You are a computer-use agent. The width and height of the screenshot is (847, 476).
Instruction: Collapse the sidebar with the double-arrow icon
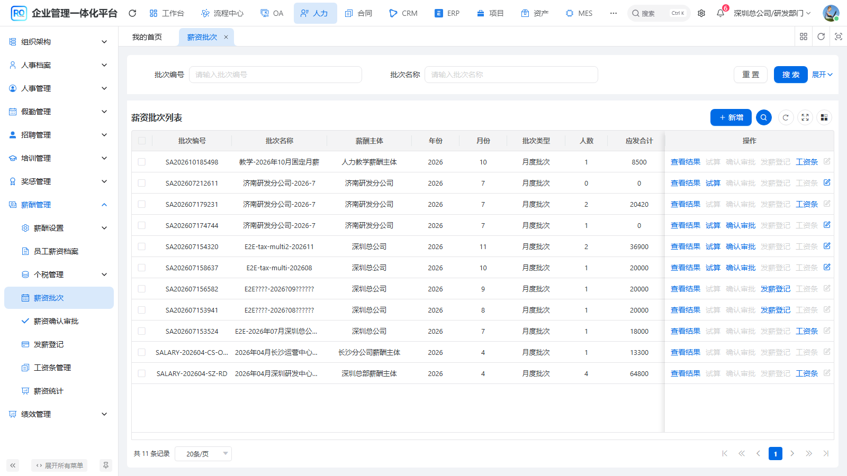tap(13, 465)
